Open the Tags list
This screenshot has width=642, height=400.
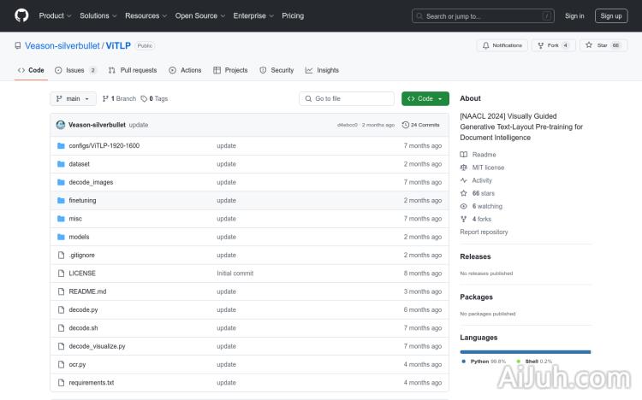click(155, 99)
